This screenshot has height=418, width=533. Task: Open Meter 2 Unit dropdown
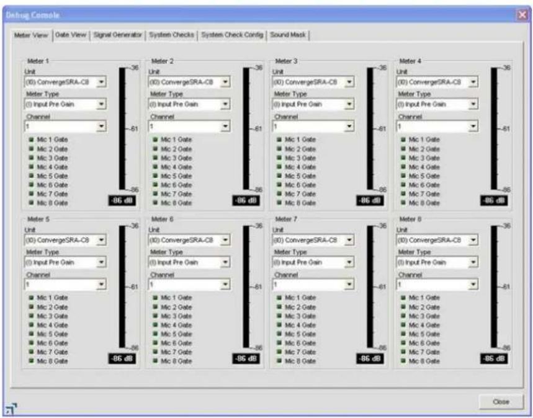pos(225,82)
